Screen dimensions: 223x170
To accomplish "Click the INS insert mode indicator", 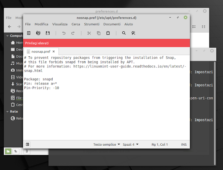I will 184,145.
